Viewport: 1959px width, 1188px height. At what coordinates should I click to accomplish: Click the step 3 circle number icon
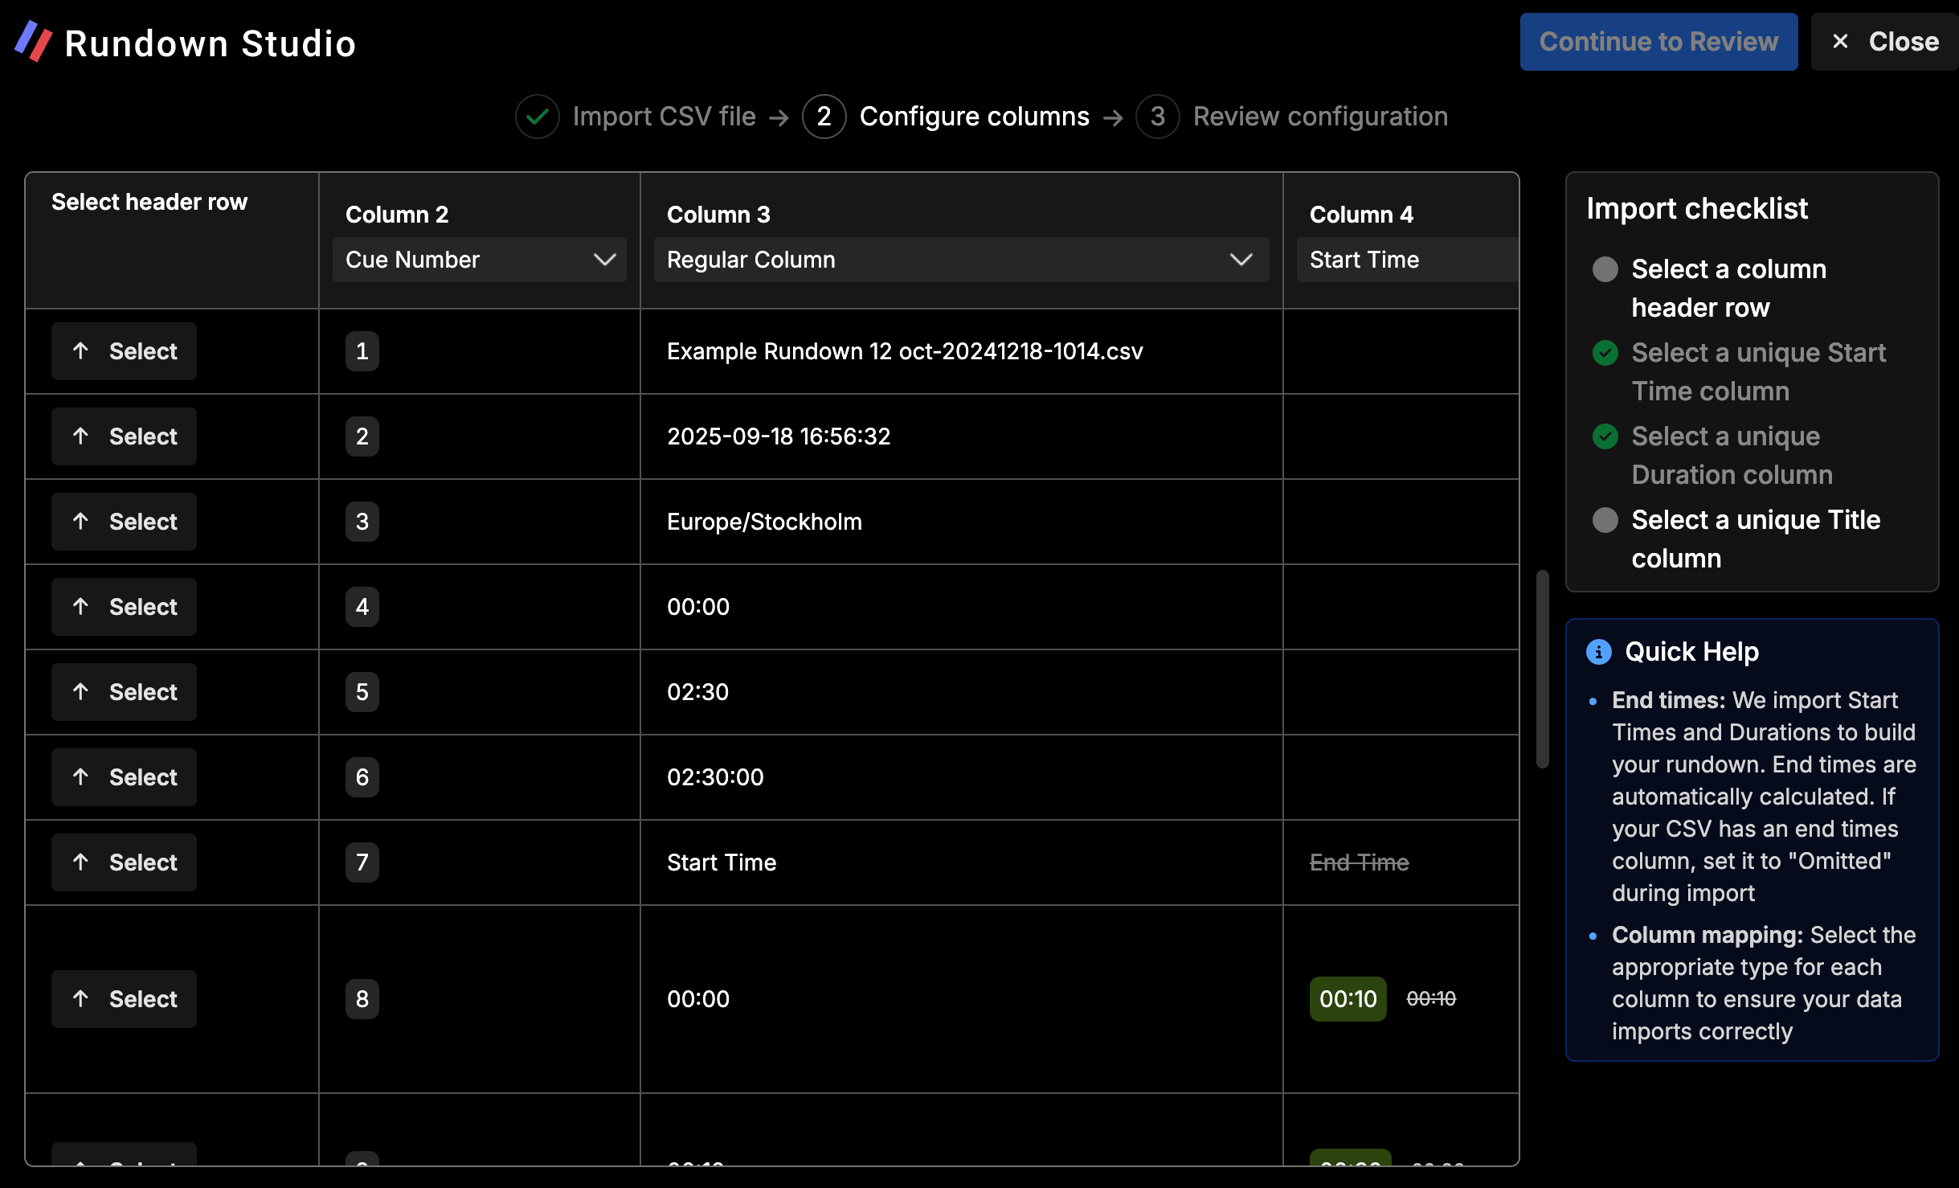pyautogui.click(x=1157, y=117)
